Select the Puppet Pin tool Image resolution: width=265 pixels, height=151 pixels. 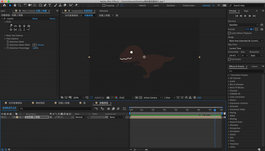pyautogui.click(x=76, y=5)
